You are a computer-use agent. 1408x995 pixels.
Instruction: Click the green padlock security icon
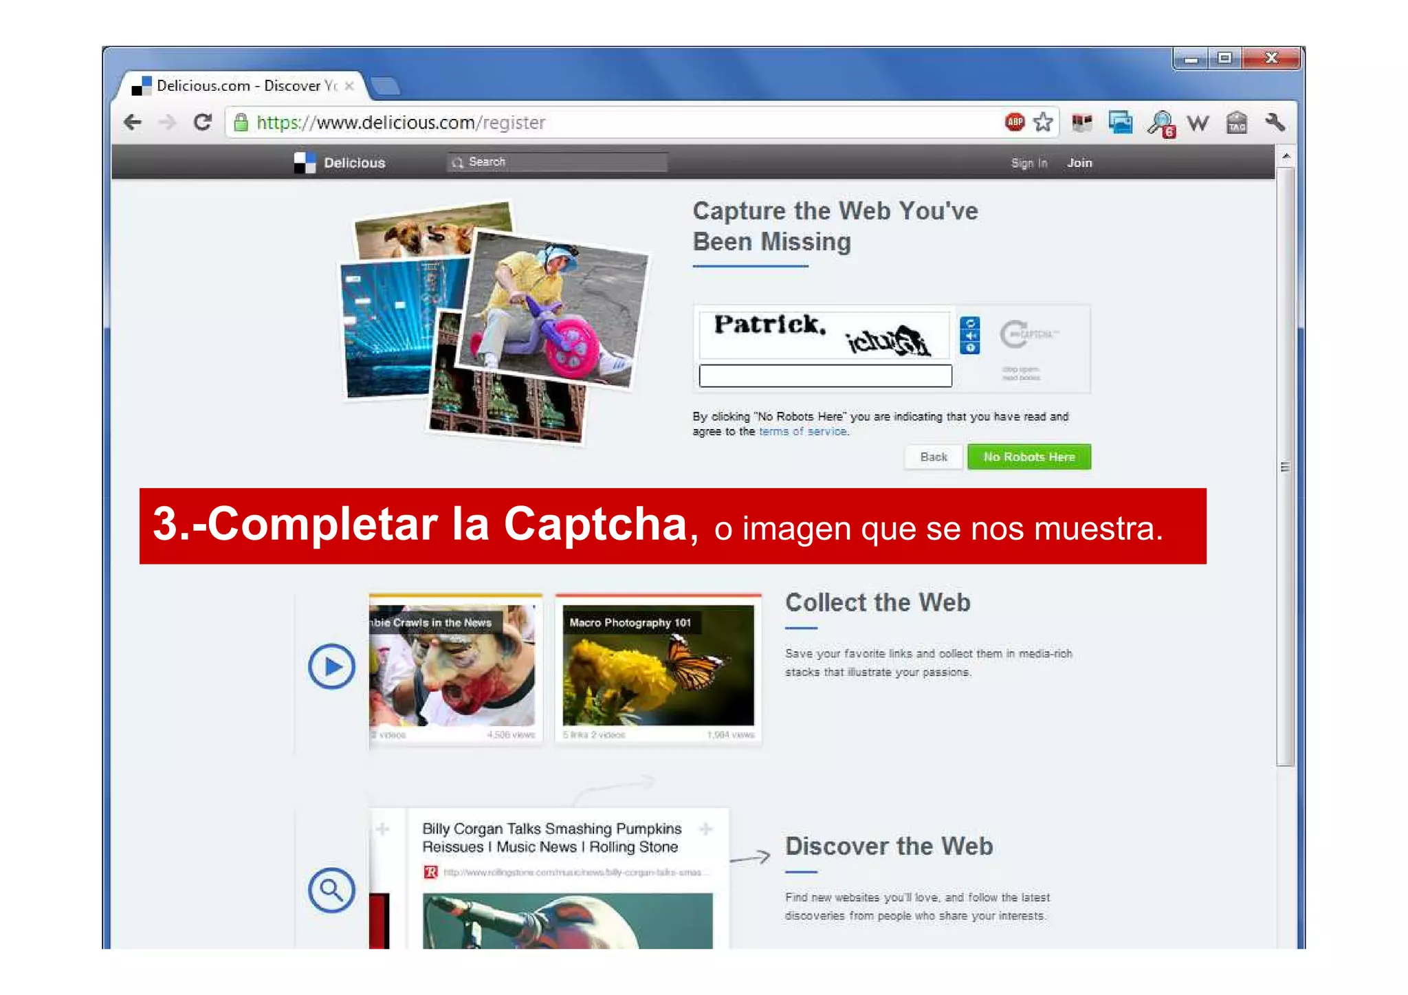(241, 122)
